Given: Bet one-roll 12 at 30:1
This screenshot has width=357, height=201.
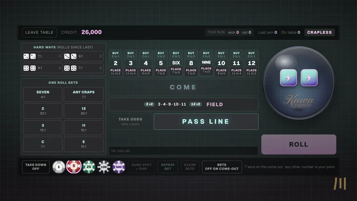Looking at the screenshot, I should (x=84, y=111).
